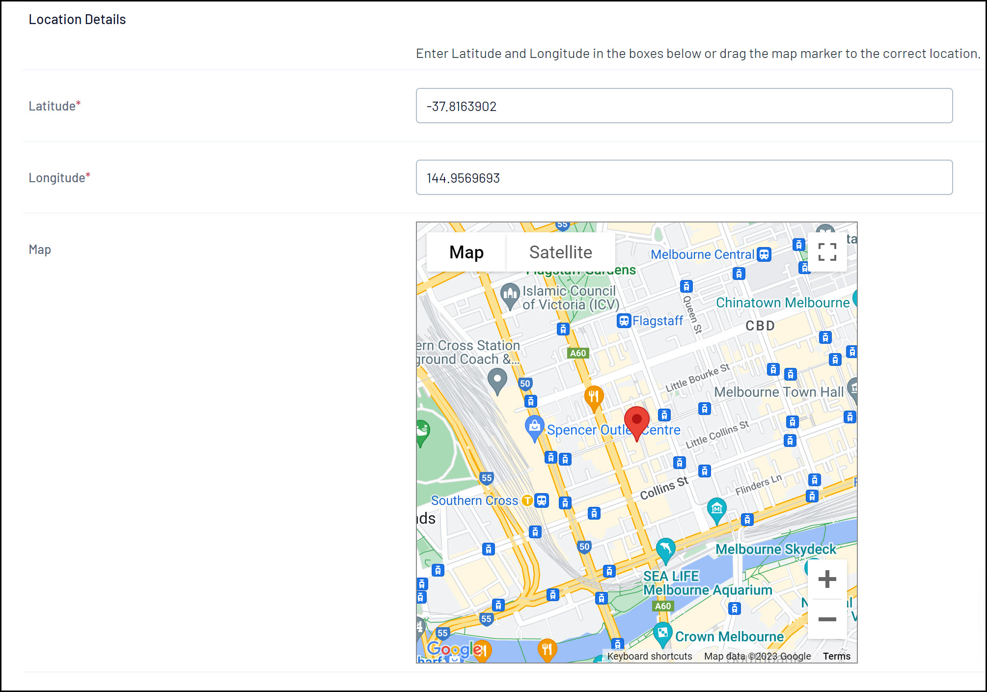
Task: Click the Spencer Outlet Centre shopping icon
Action: coord(534,427)
